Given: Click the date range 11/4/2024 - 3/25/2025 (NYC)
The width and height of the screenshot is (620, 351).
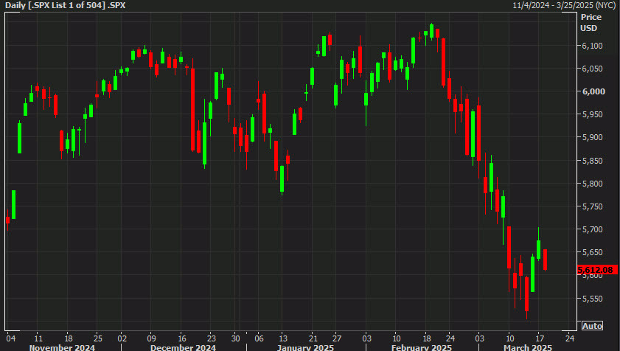Looking at the screenshot, I should tap(564, 6).
